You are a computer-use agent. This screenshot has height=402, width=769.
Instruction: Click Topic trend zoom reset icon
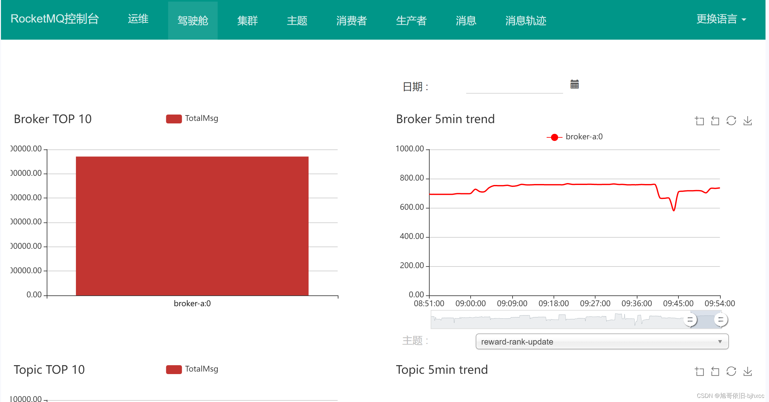click(x=715, y=371)
